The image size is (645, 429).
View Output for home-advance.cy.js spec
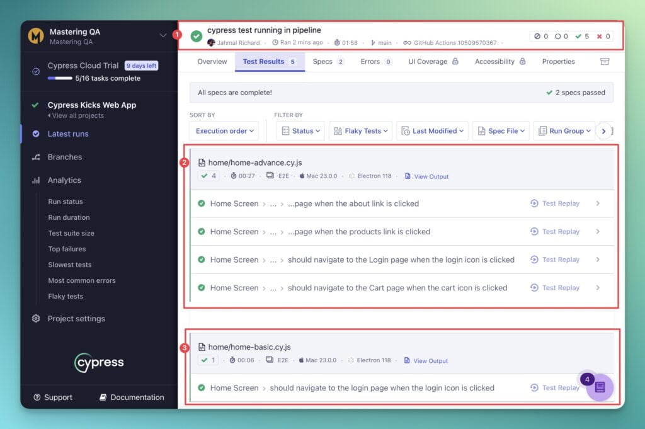[426, 176]
